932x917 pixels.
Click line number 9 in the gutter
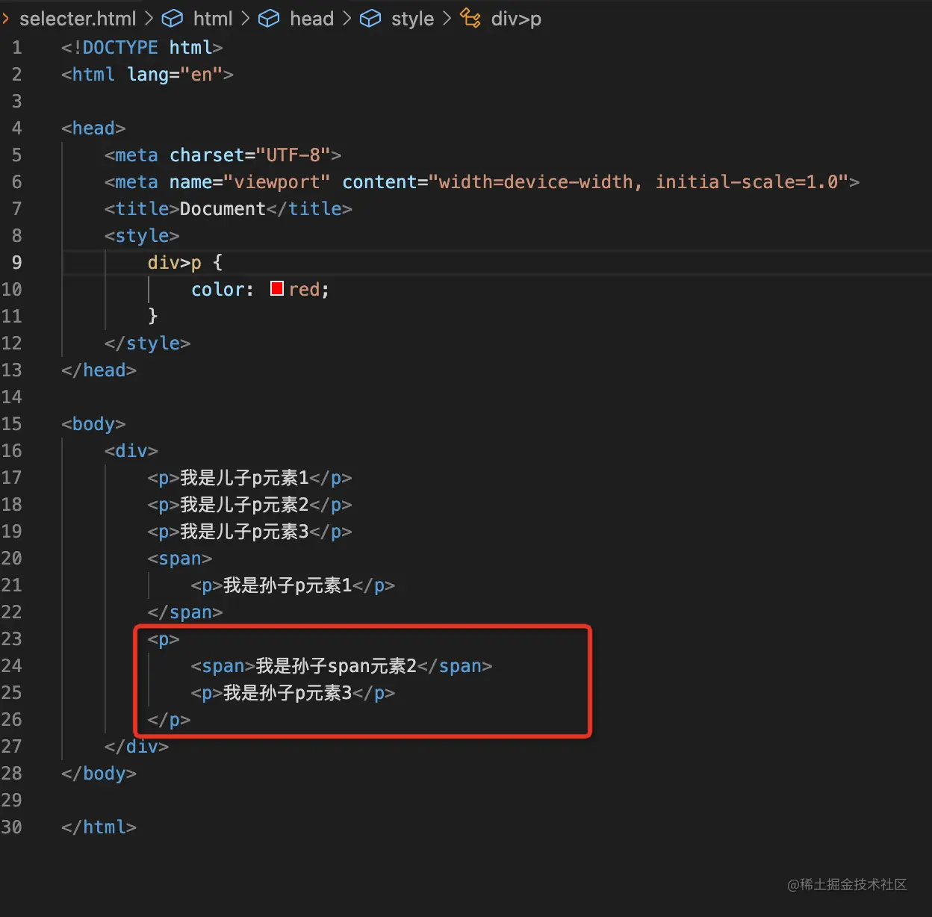click(16, 263)
